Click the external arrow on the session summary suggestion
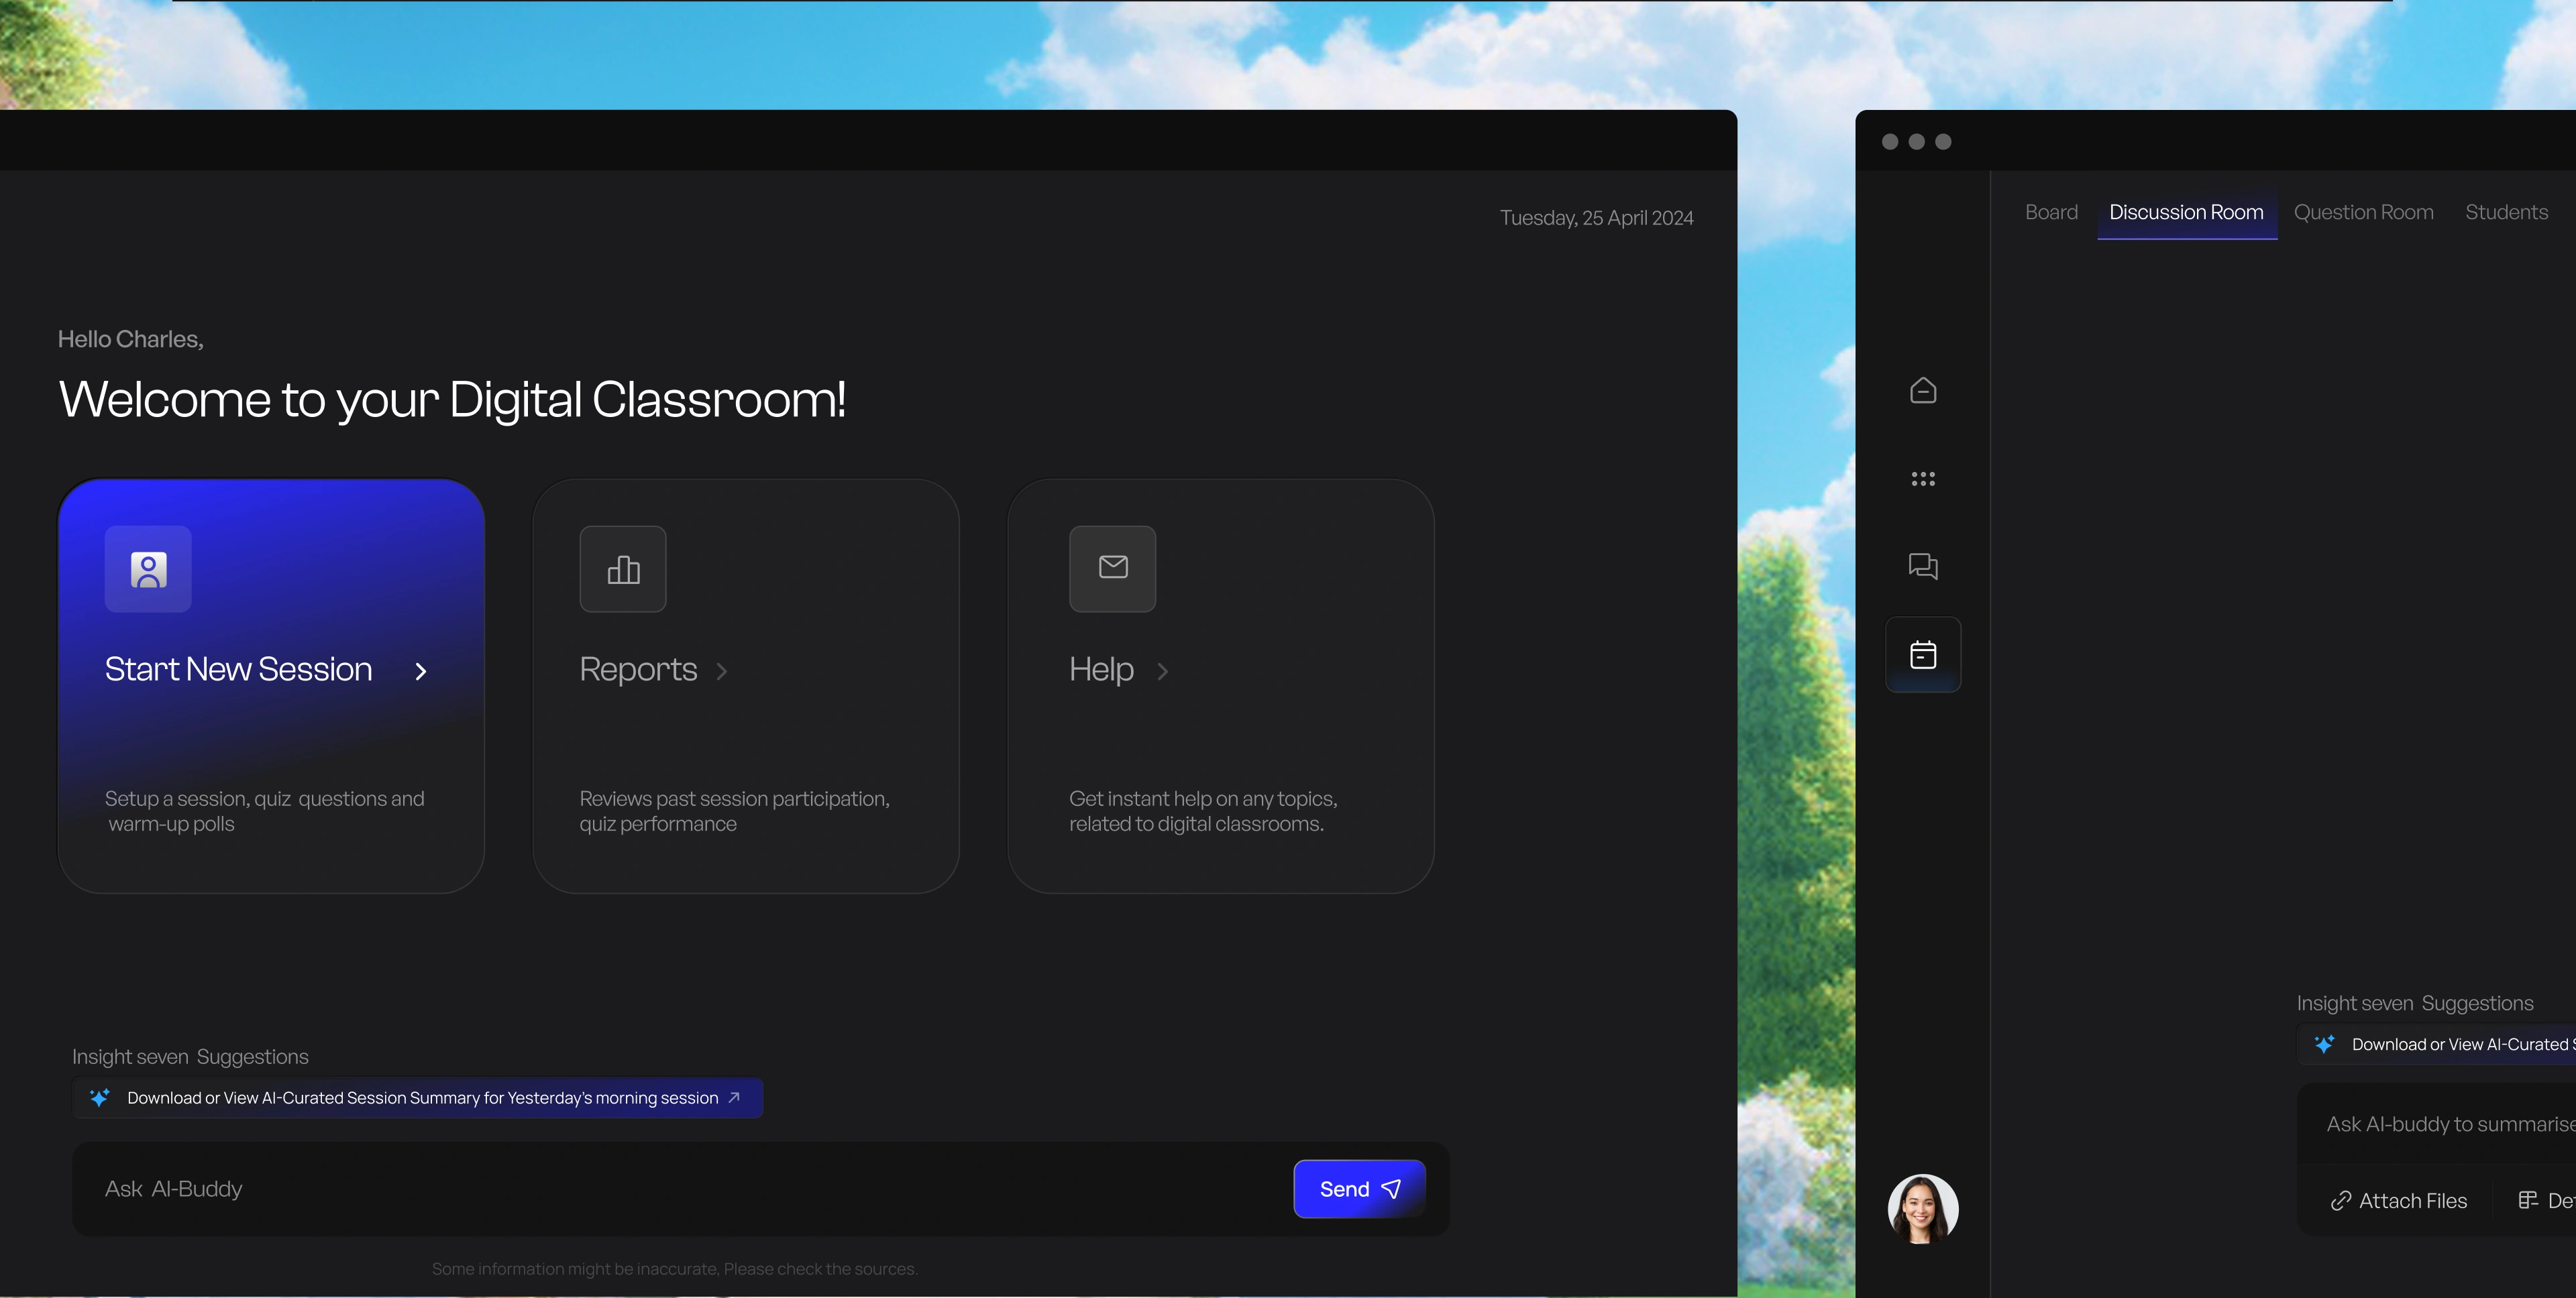 tap(734, 1097)
